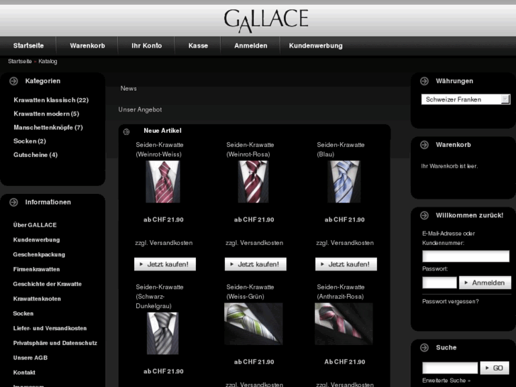Click Jetzt kaufen! for the Blau tie
This screenshot has height=387, width=516.
(346, 264)
